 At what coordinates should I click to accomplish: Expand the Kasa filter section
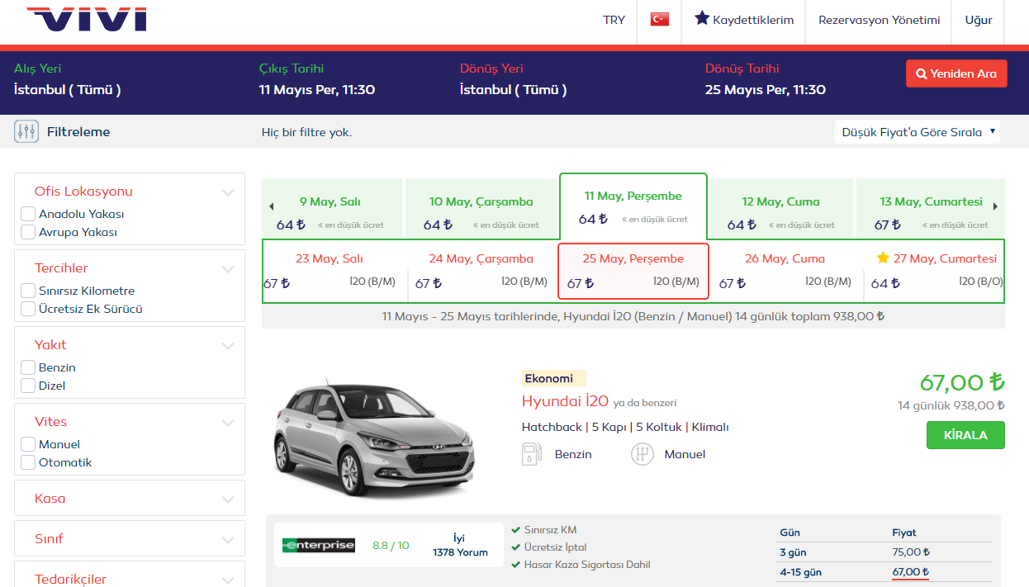228,499
